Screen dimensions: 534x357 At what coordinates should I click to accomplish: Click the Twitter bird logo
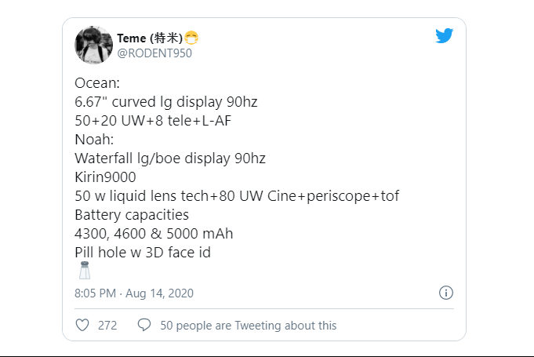(x=445, y=36)
